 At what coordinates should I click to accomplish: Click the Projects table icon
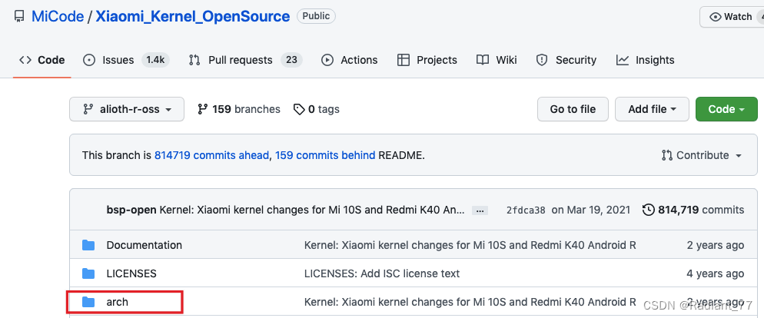click(403, 60)
